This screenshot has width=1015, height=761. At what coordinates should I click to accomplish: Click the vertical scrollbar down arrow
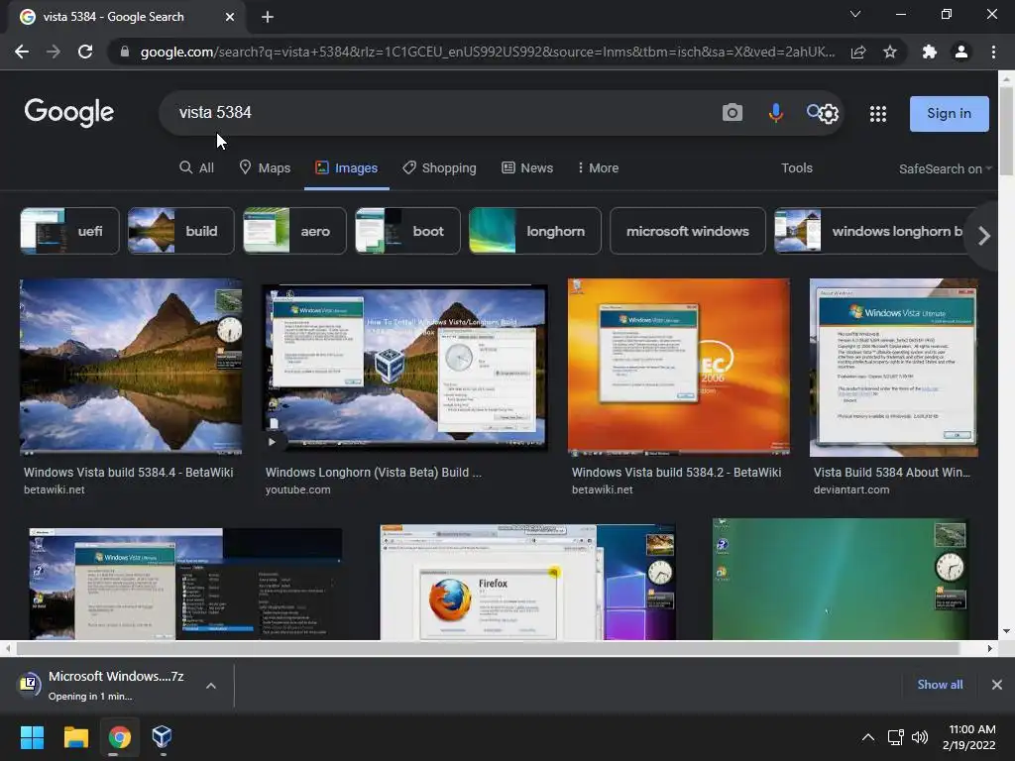tap(1006, 631)
